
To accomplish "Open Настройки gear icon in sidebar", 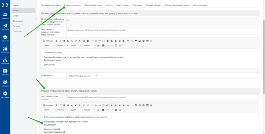I will coord(5,94).
